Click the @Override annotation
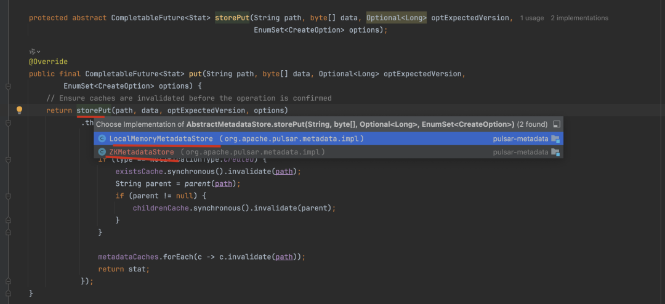This screenshot has height=304, width=665. click(48, 62)
